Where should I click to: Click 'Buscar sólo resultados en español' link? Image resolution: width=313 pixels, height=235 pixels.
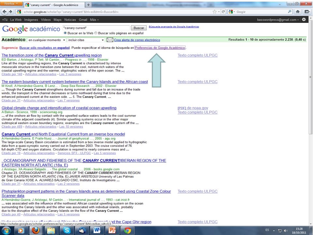(45, 48)
